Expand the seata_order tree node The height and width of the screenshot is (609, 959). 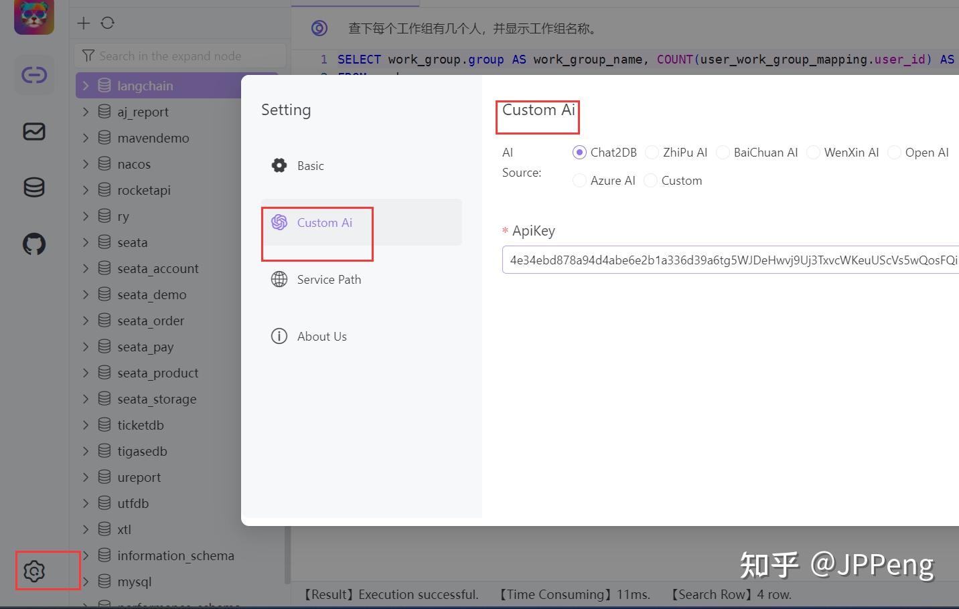tap(85, 321)
